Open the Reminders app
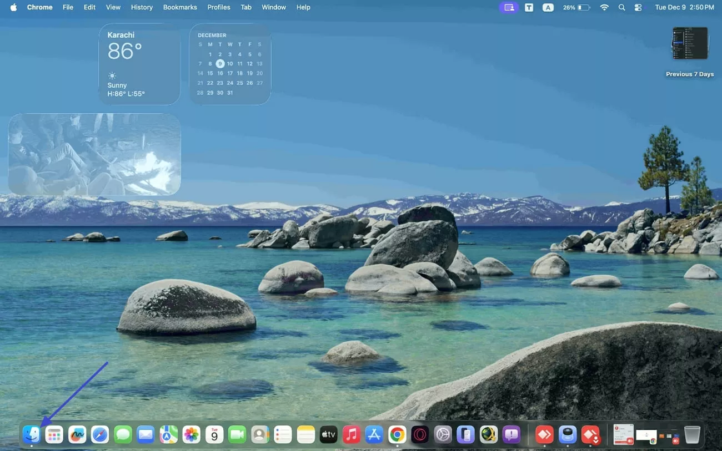 (x=283, y=434)
